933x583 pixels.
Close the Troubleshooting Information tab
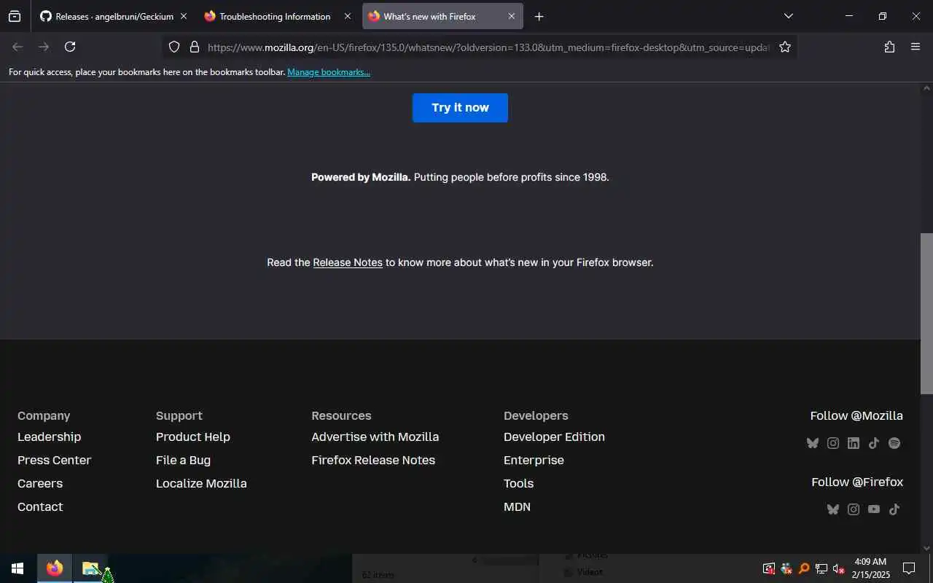348,16
